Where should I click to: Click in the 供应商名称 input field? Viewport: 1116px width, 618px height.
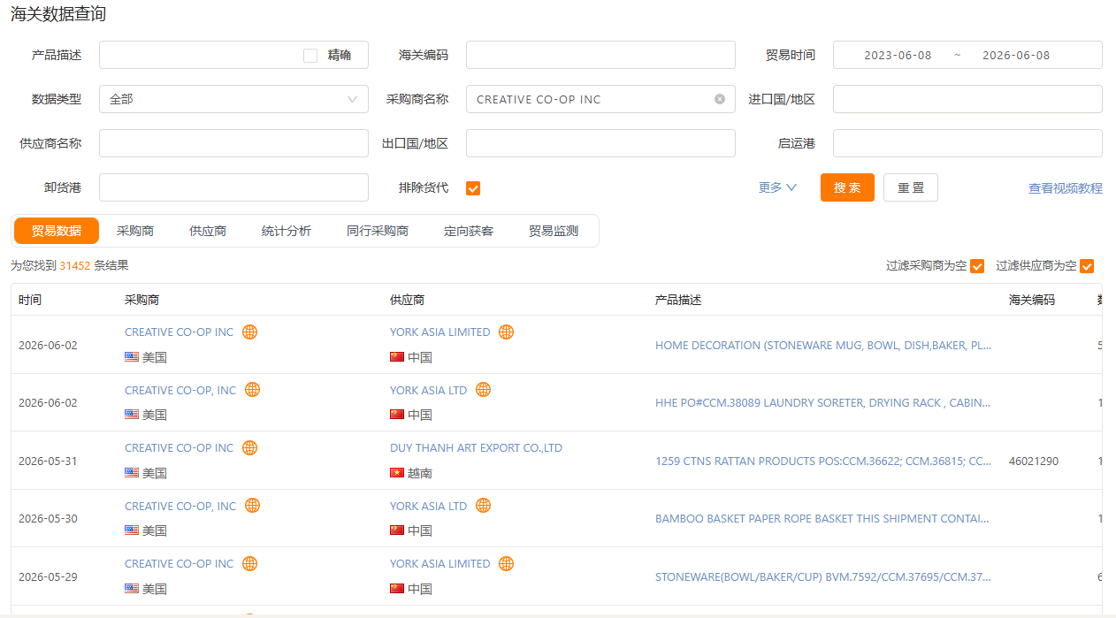tap(233, 143)
